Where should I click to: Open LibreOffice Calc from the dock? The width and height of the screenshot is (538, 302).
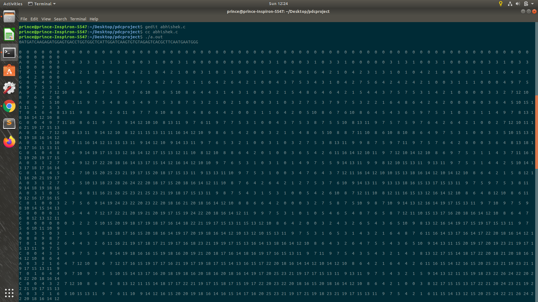tap(9, 34)
